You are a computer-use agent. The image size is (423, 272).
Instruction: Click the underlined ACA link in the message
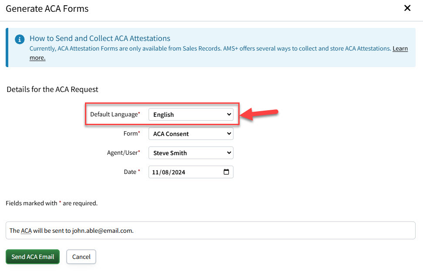27,230
